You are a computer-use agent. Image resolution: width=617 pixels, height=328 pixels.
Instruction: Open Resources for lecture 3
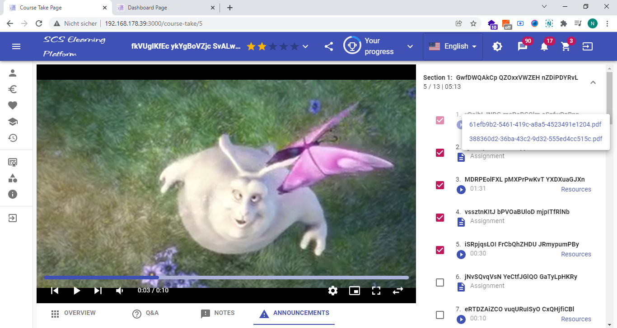576,189
